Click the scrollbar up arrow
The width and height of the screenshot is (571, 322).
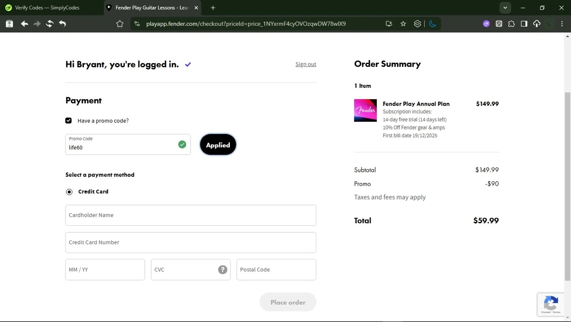coord(568,36)
